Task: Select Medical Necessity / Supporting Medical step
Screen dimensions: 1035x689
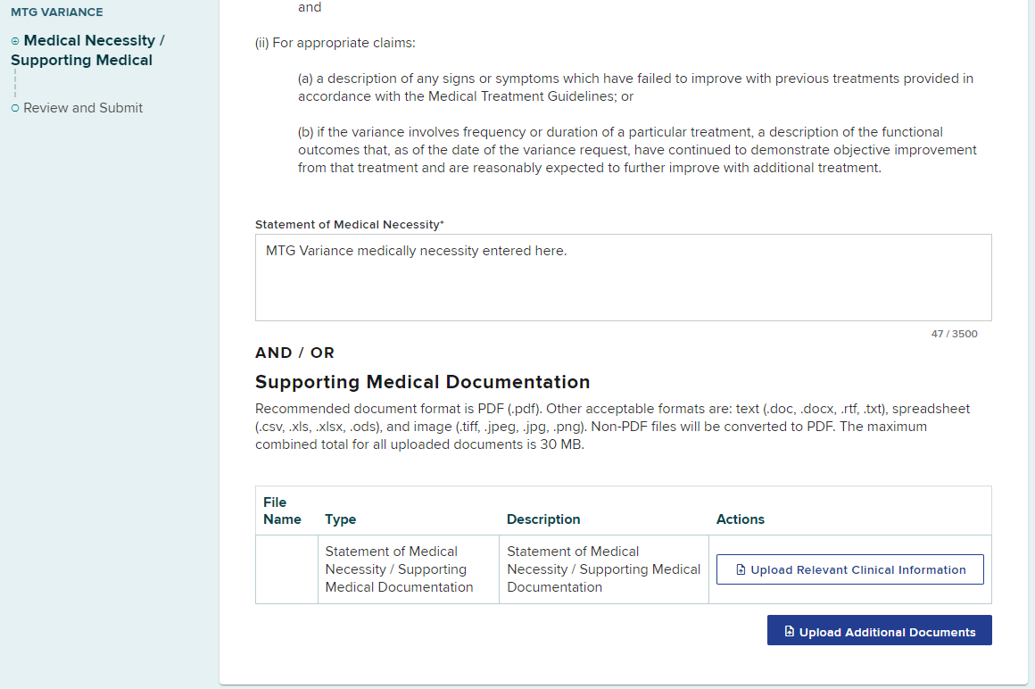Action: click(x=87, y=51)
